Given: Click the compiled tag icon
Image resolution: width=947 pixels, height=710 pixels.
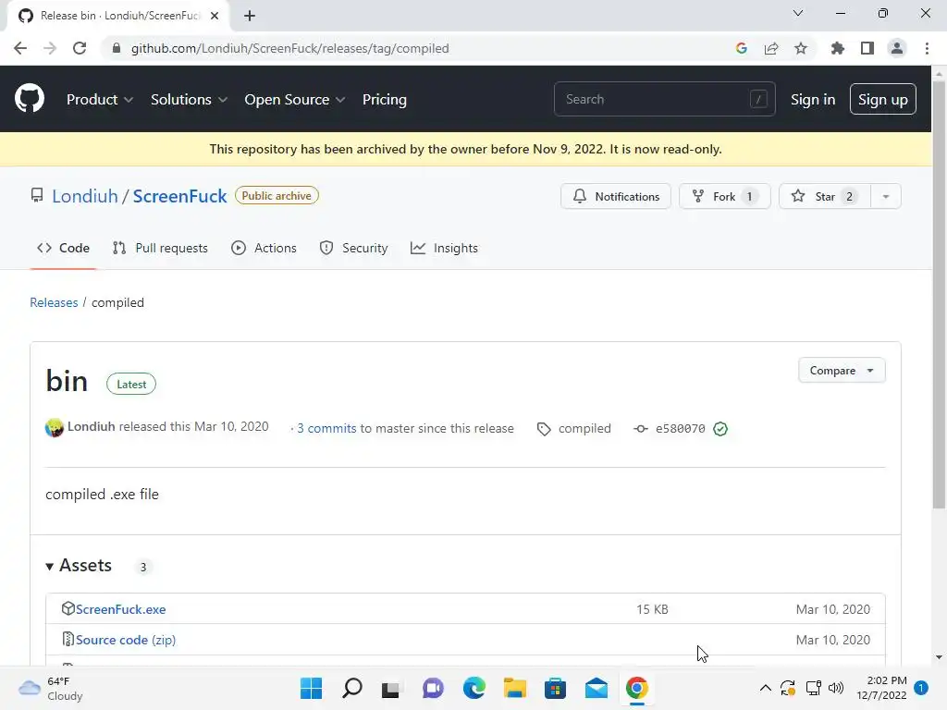Looking at the screenshot, I should pos(544,429).
